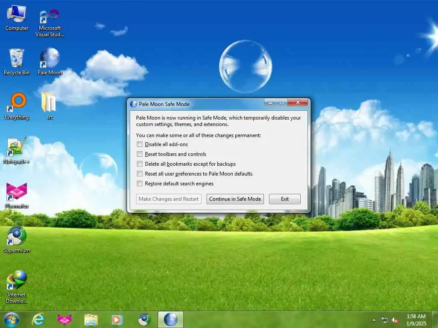Select the Recycle Bin icon
The height and width of the screenshot is (328, 438).
(17, 62)
